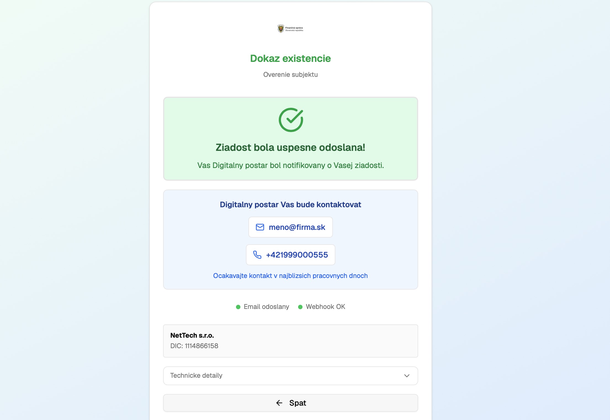This screenshot has height=420, width=610.
Task: Click the Webhook OK status label
Action: coord(325,307)
